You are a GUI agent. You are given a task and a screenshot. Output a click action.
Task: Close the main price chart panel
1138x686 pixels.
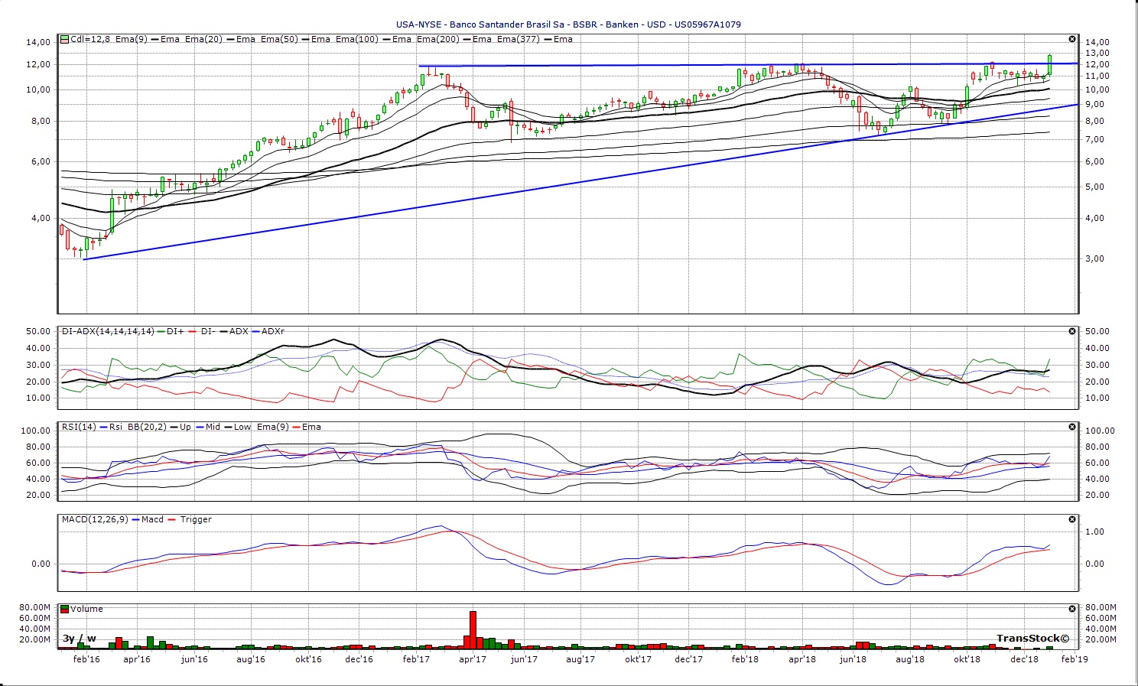coord(1072,39)
